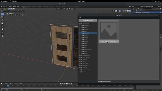This screenshot has height=91, width=162.
Task: Select the Move tool
Action: 2,20
